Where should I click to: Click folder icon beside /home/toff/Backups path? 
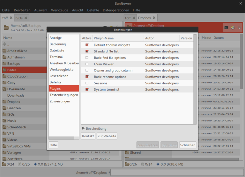[x=6, y=28]
